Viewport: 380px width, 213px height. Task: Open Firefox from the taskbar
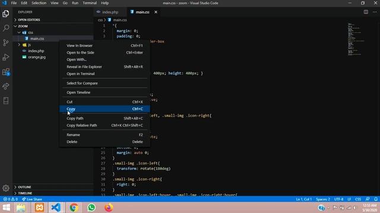109,208
